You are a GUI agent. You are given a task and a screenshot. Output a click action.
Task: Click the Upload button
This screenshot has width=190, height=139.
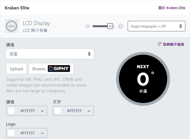16,69
